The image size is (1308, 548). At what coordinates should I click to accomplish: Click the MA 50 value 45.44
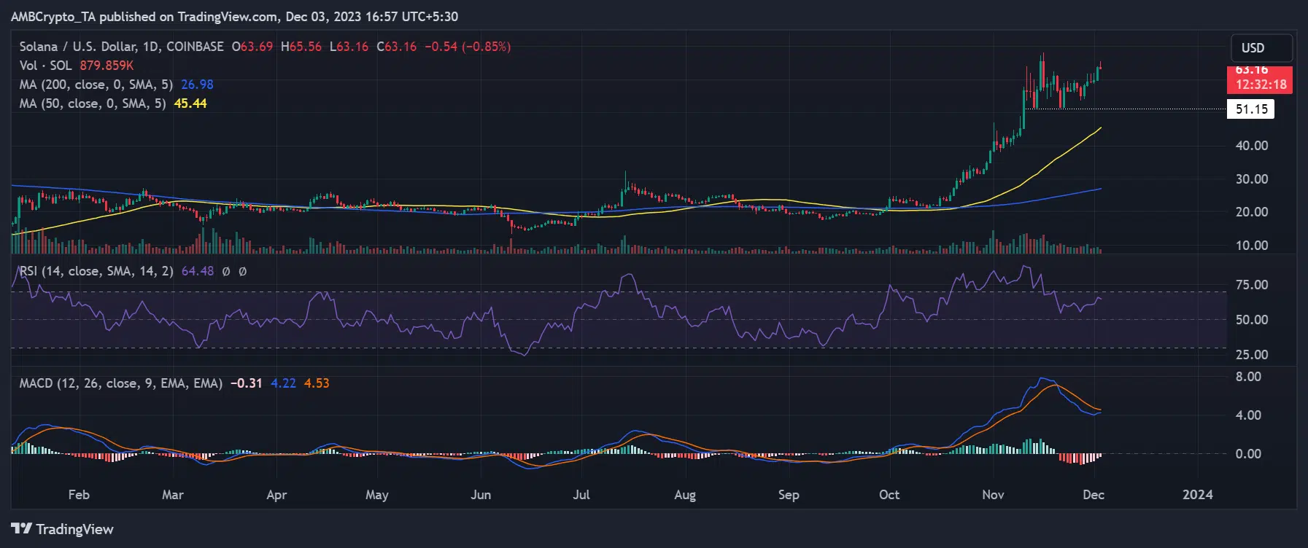pyautogui.click(x=190, y=103)
